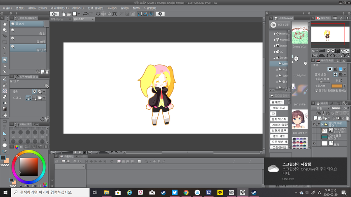Viewport: 351px width, 197px height.
Task: Select the Text tool
Action: 5,139
